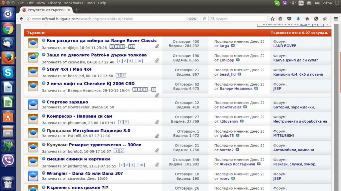Screen dimensions: 341x191
Task: Go to page 21 of Range Rover thread
Action: coord(132,46)
